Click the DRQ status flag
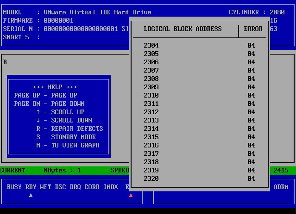The height and width of the screenshot is (214, 296). (x=75, y=187)
